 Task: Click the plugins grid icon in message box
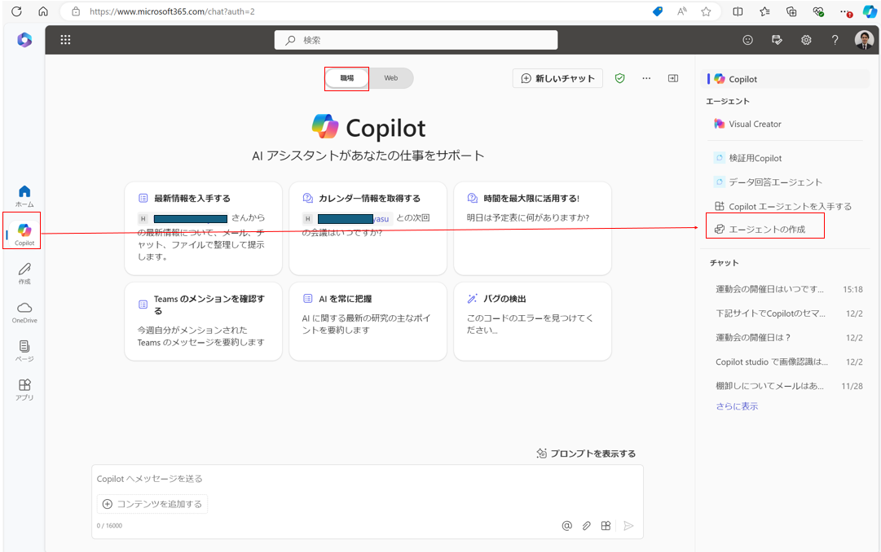coord(606,526)
